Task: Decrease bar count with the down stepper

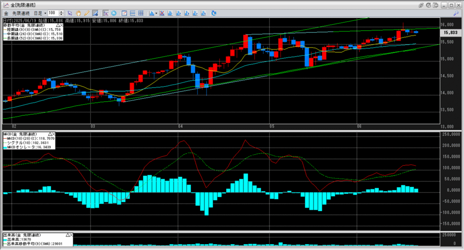Action: pyautogui.click(x=61, y=15)
